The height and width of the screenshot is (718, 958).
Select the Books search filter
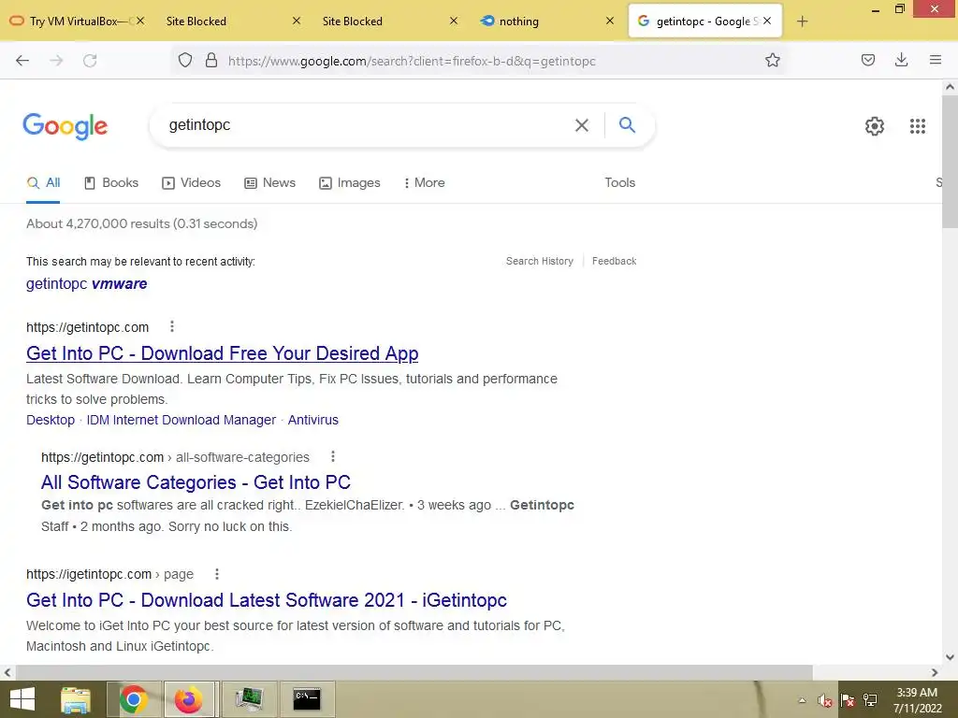click(x=111, y=182)
